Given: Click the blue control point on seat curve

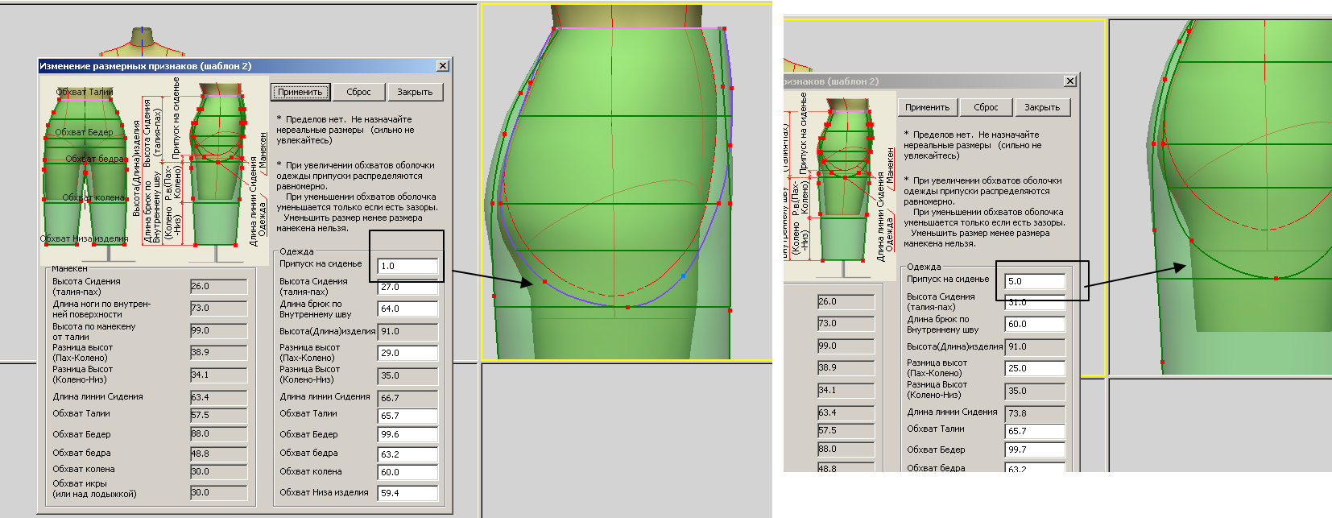Looking at the screenshot, I should 684,276.
